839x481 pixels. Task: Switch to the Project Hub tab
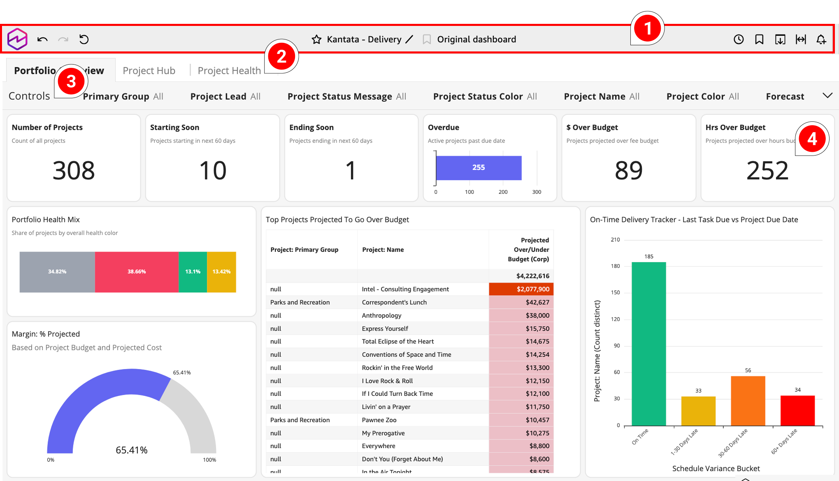[149, 70]
